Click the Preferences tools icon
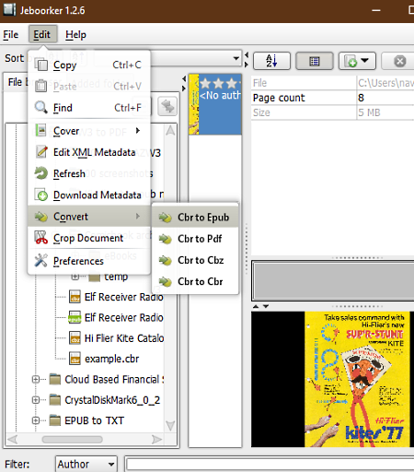Viewport: 414px width, 472px height. click(x=40, y=261)
